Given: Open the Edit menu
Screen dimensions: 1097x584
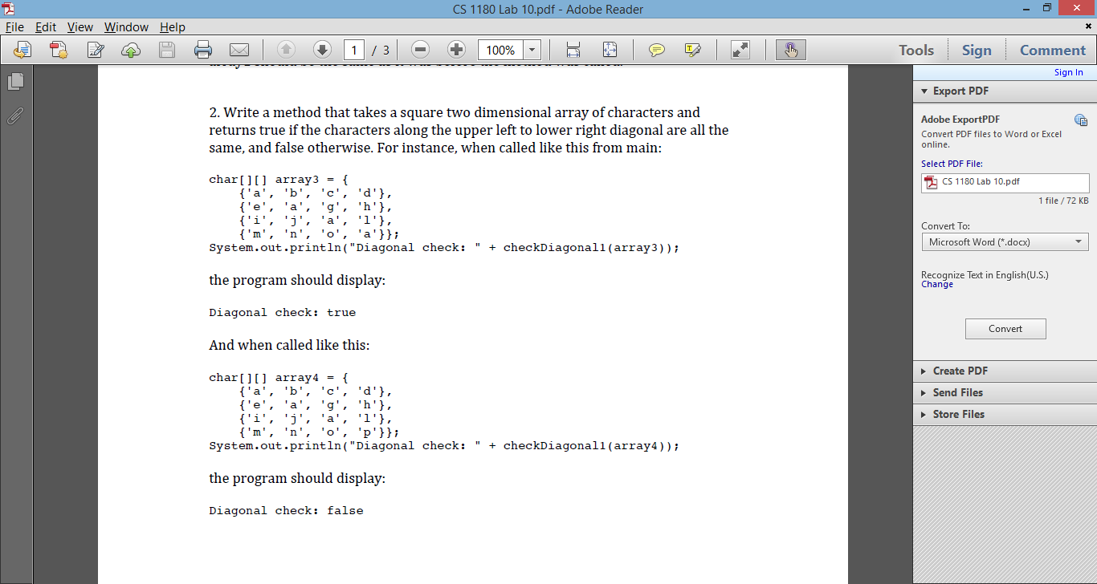Looking at the screenshot, I should [45, 26].
